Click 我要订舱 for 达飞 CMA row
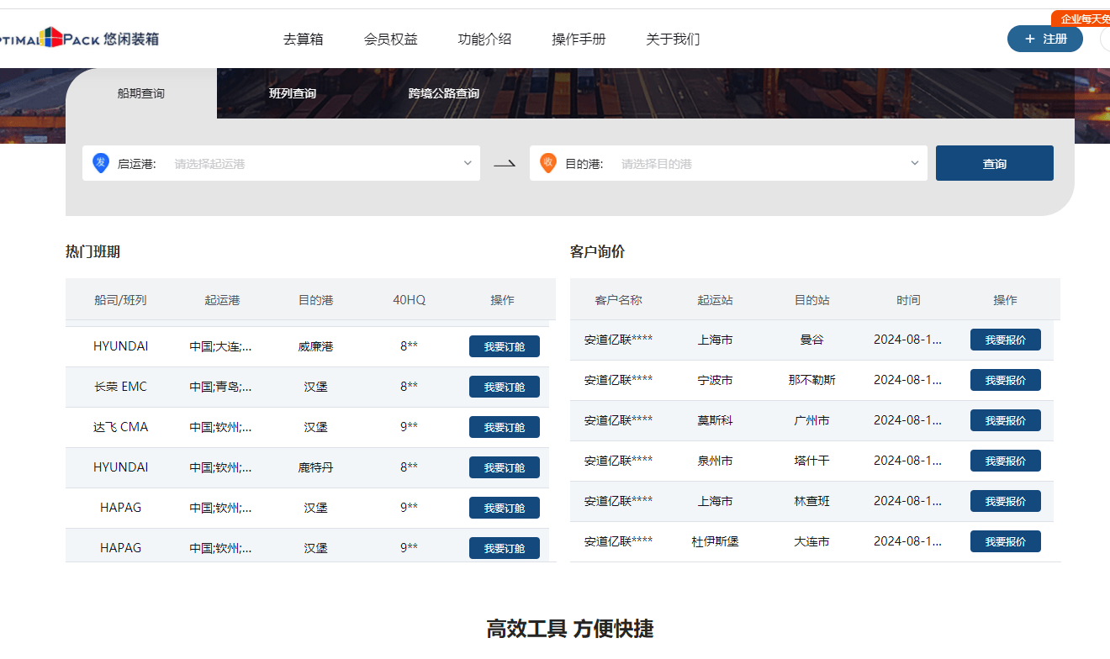The width and height of the screenshot is (1110, 659). pyautogui.click(x=504, y=427)
